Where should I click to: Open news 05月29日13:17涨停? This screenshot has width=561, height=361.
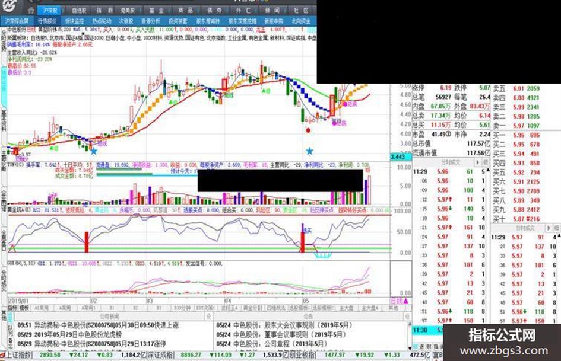(x=91, y=344)
